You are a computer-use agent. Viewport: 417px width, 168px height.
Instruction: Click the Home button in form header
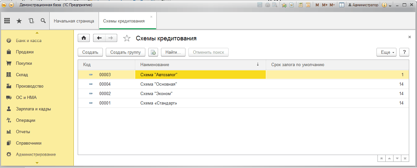coord(84,38)
